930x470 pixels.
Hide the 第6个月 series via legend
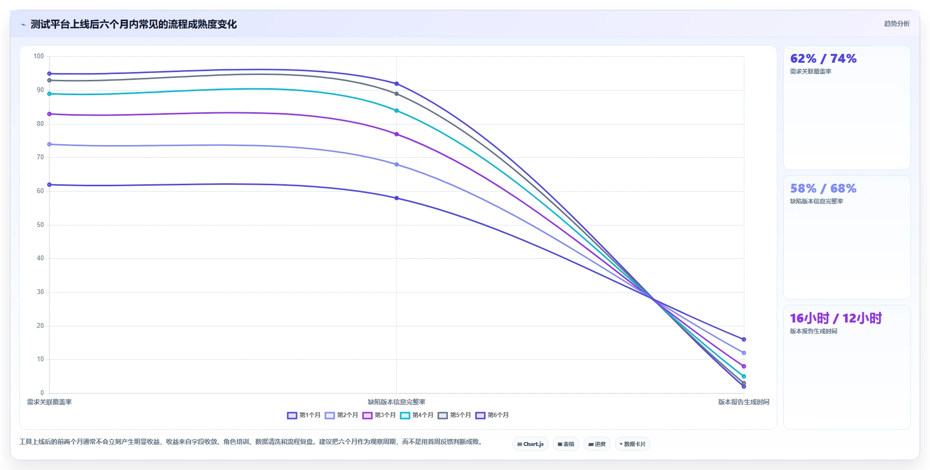point(492,415)
